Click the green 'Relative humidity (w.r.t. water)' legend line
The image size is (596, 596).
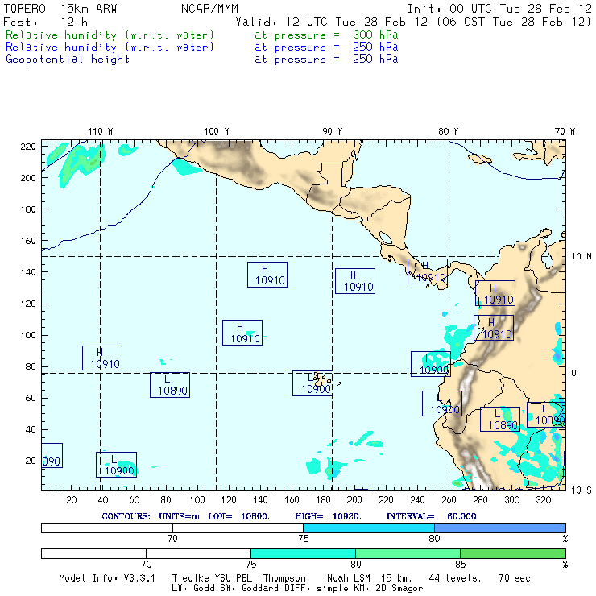point(110,35)
